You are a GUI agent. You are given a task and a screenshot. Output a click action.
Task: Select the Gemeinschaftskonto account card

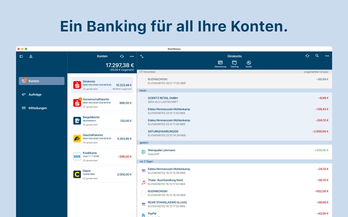pos(102,103)
